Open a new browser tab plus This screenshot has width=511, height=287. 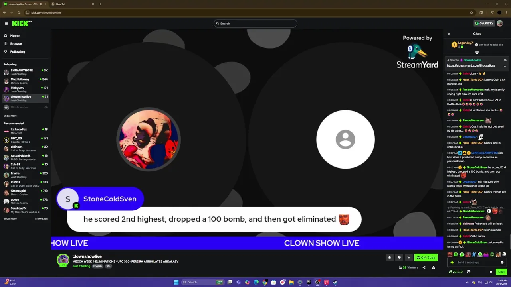(100, 4)
